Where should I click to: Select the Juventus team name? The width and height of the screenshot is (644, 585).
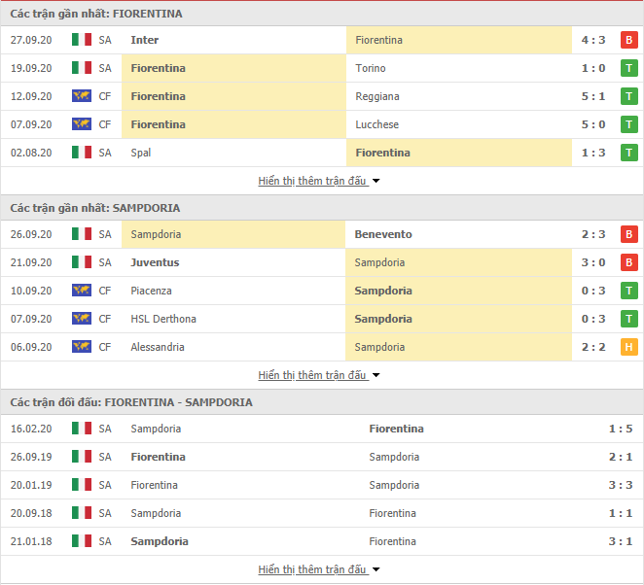click(x=155, y=262)
